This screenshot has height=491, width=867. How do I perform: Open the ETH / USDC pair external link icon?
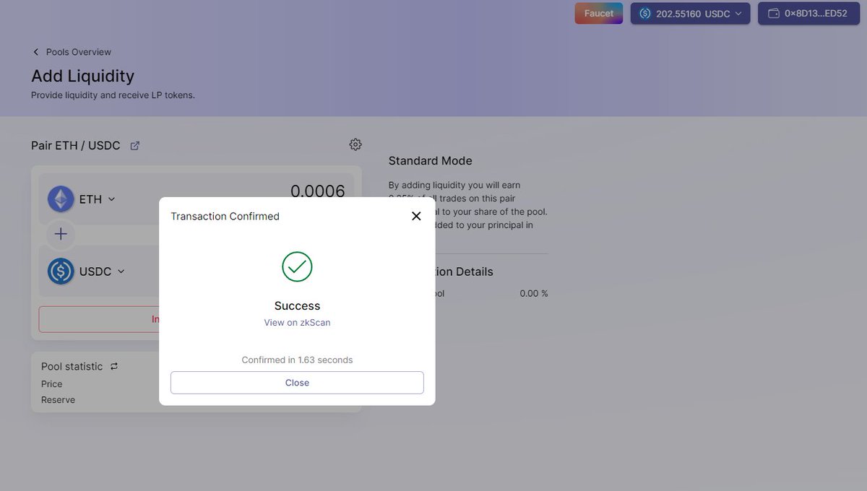134,145
